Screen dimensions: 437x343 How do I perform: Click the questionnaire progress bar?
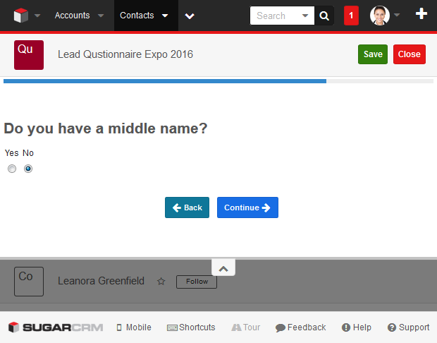click(x=218, y=81)
